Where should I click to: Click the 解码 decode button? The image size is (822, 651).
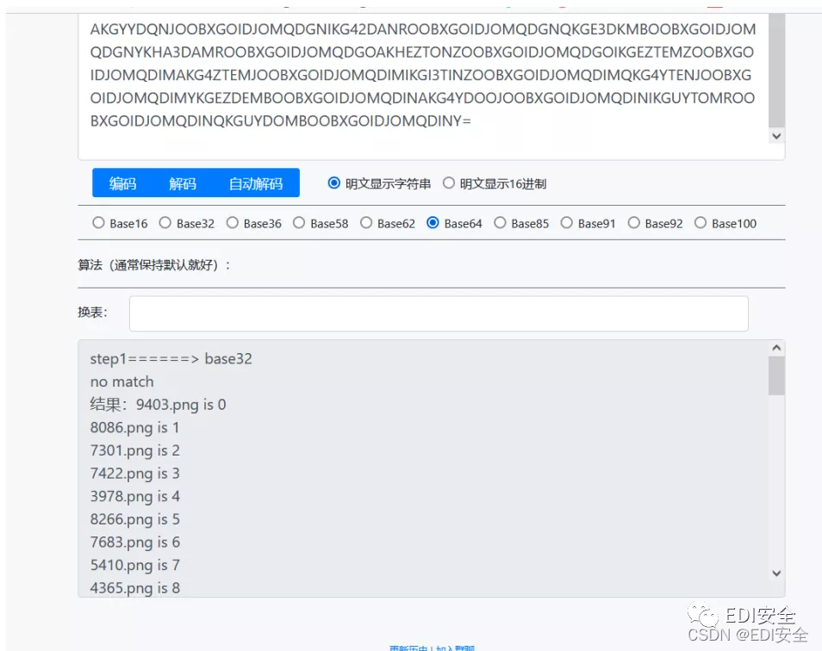click(x=183, y=183)
